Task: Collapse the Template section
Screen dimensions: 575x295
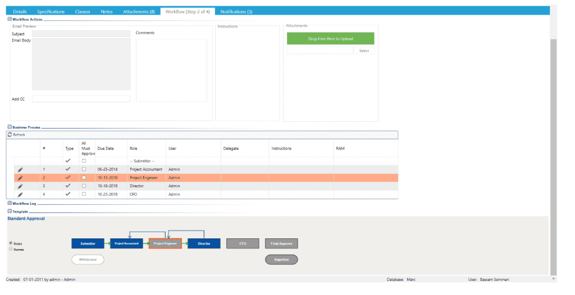Action: [10, 211]
